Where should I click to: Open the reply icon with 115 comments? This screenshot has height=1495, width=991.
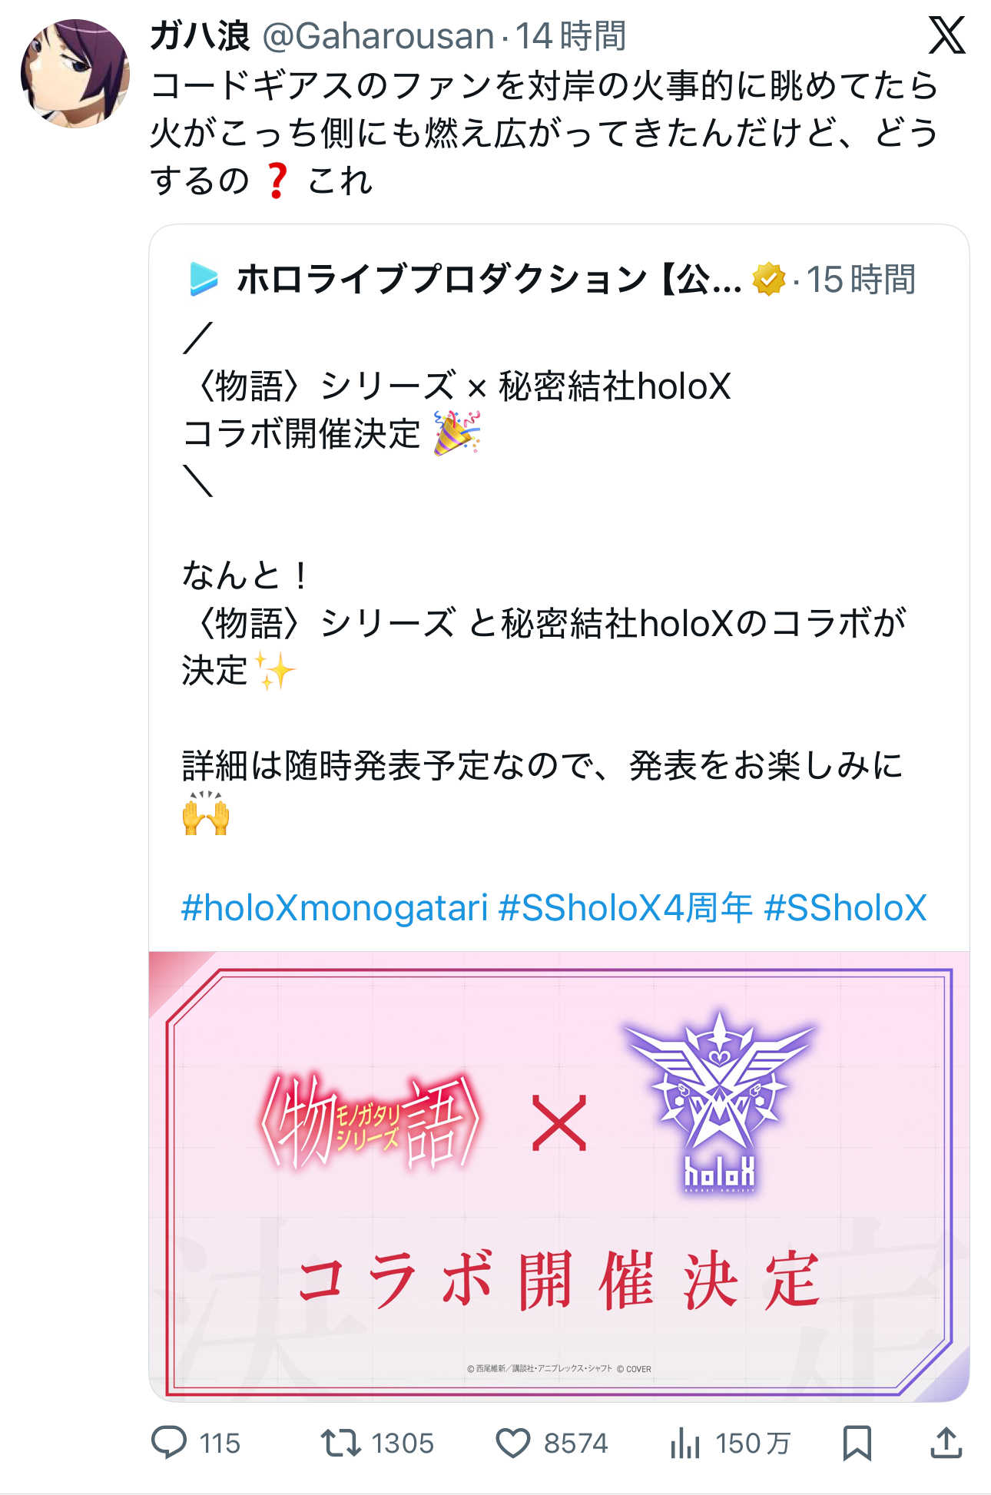pos(169,1443)
